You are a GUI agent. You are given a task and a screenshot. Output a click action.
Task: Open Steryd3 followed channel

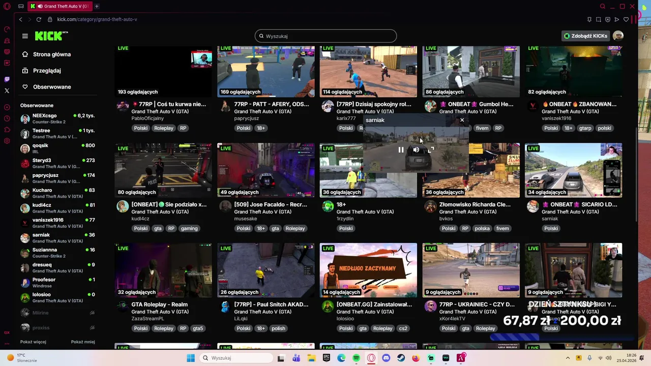57,163
